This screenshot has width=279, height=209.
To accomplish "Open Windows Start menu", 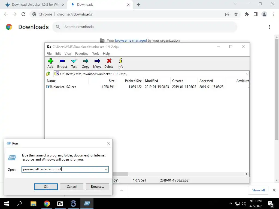I will click(x=7, y=204).
